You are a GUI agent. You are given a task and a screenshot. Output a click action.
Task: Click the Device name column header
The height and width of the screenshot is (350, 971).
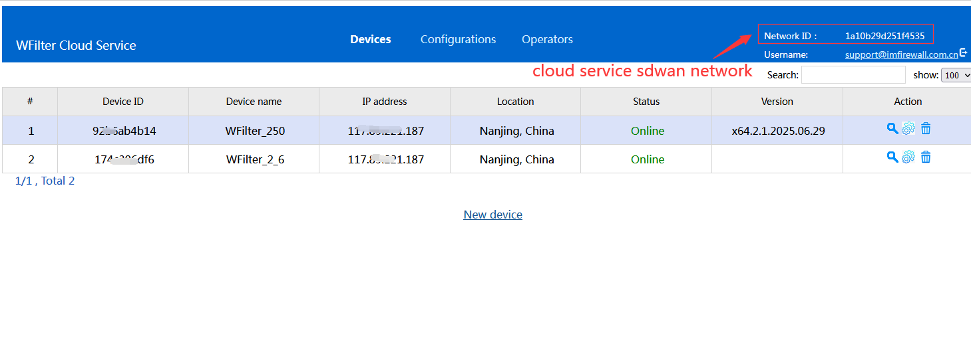[254, 102]
